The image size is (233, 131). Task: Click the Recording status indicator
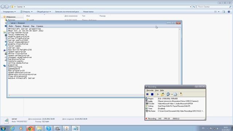(151, 119)
